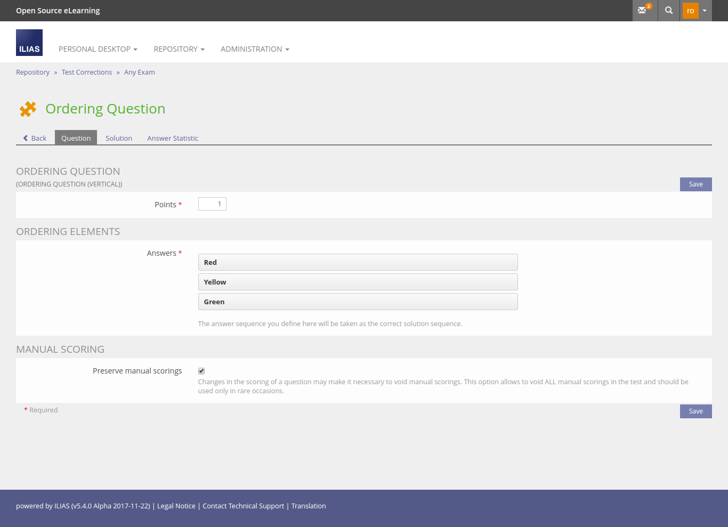The image size is (728, 527).
Task: Go Back using the back link
Action: tap(35, 138)
